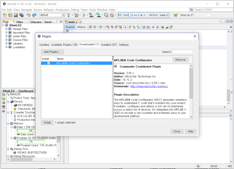Collapse the Debug Tool dashboard node
The height and width of the screenshot is (169, 234).
click(x=8, y=149)
